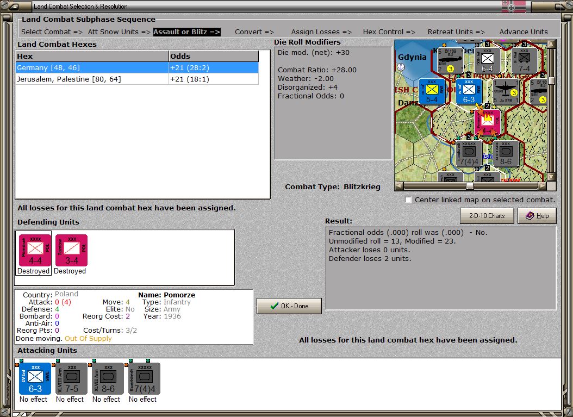The height and width of the screenshot is (417, 573).
Task: Click the Die mod. (net): +30 line
Action: pos(314,53)
